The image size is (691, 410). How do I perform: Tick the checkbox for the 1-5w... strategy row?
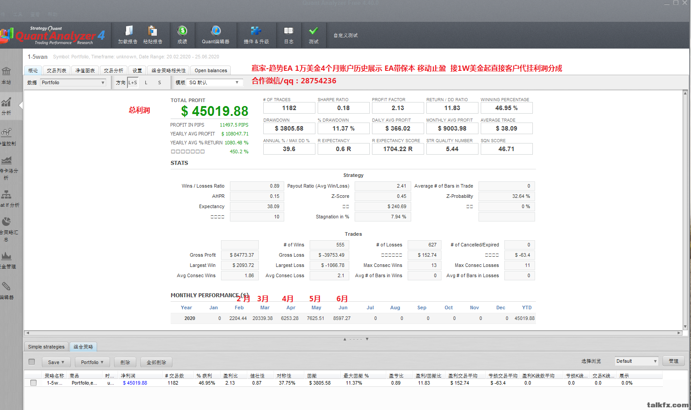pos(33,383)
